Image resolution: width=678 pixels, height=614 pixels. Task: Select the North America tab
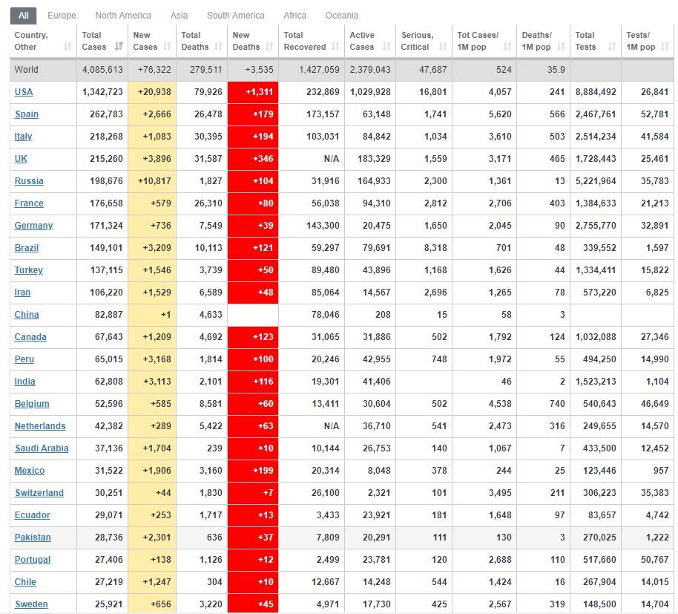[123, 15]
